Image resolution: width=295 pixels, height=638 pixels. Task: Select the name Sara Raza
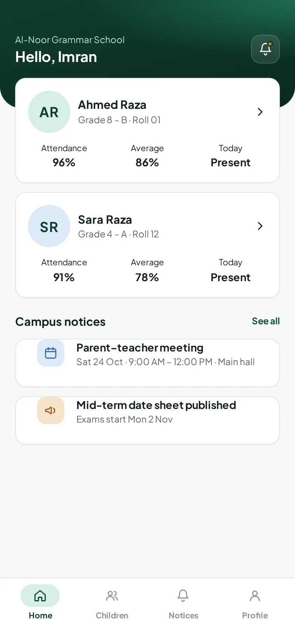pyautogui.click(x=105, y=220)
